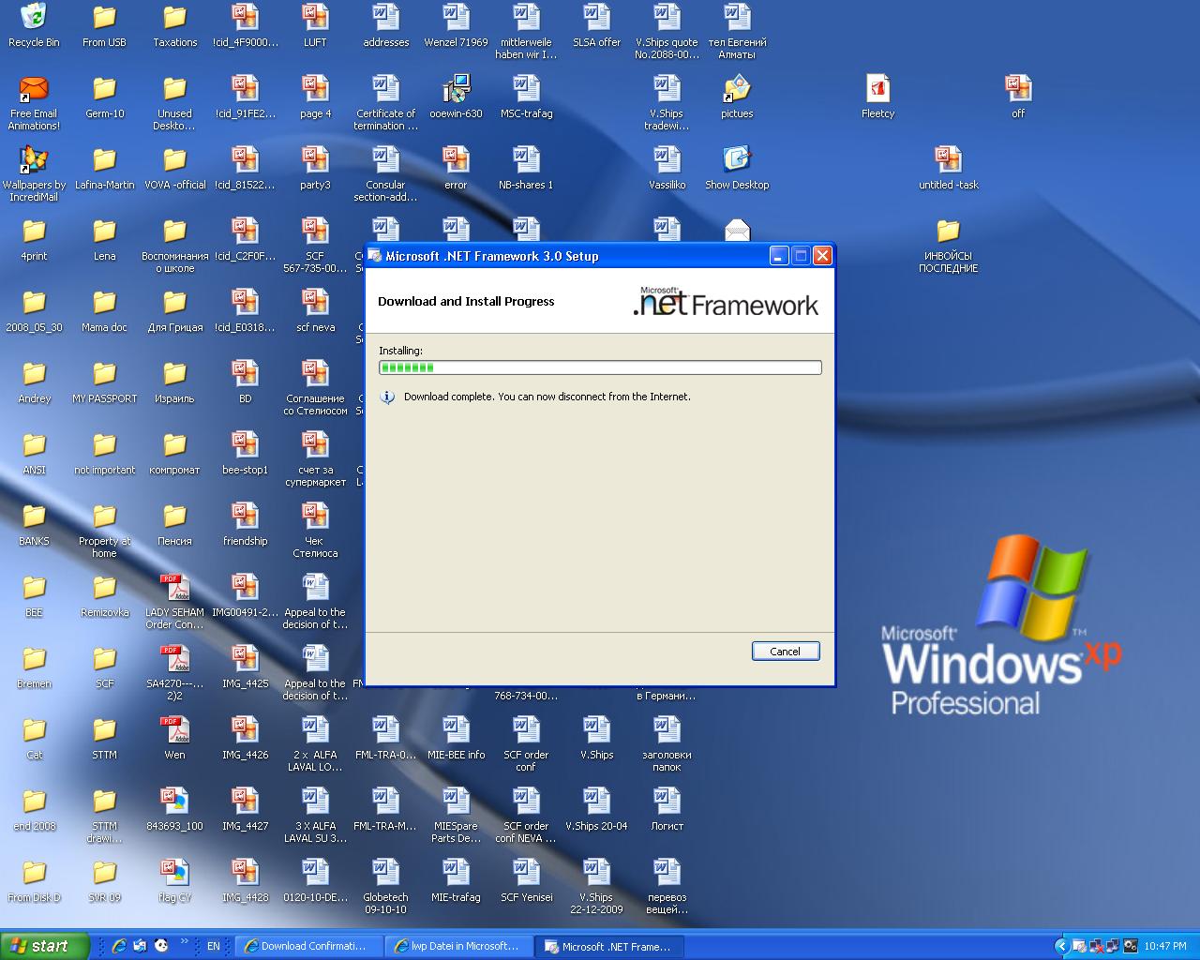Click the system clock showing 10:47 PM
The width and height of the screenshot is (1200, 960).
tap(1165, 946)
